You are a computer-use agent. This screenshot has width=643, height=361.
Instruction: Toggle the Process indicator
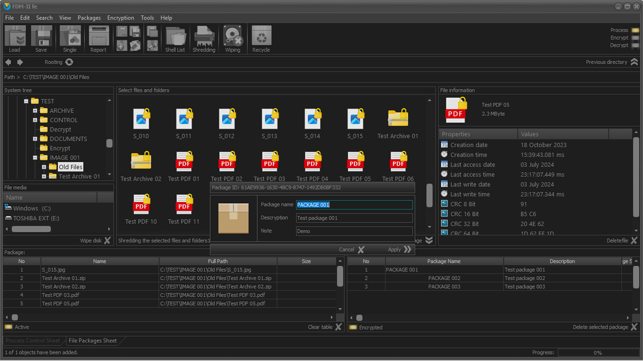pyautogui.click(x=635, y=30)
